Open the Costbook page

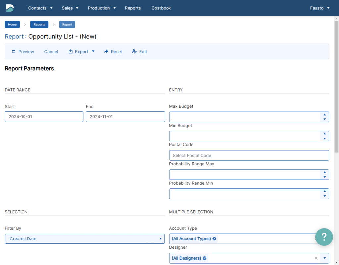pos(161,8)
